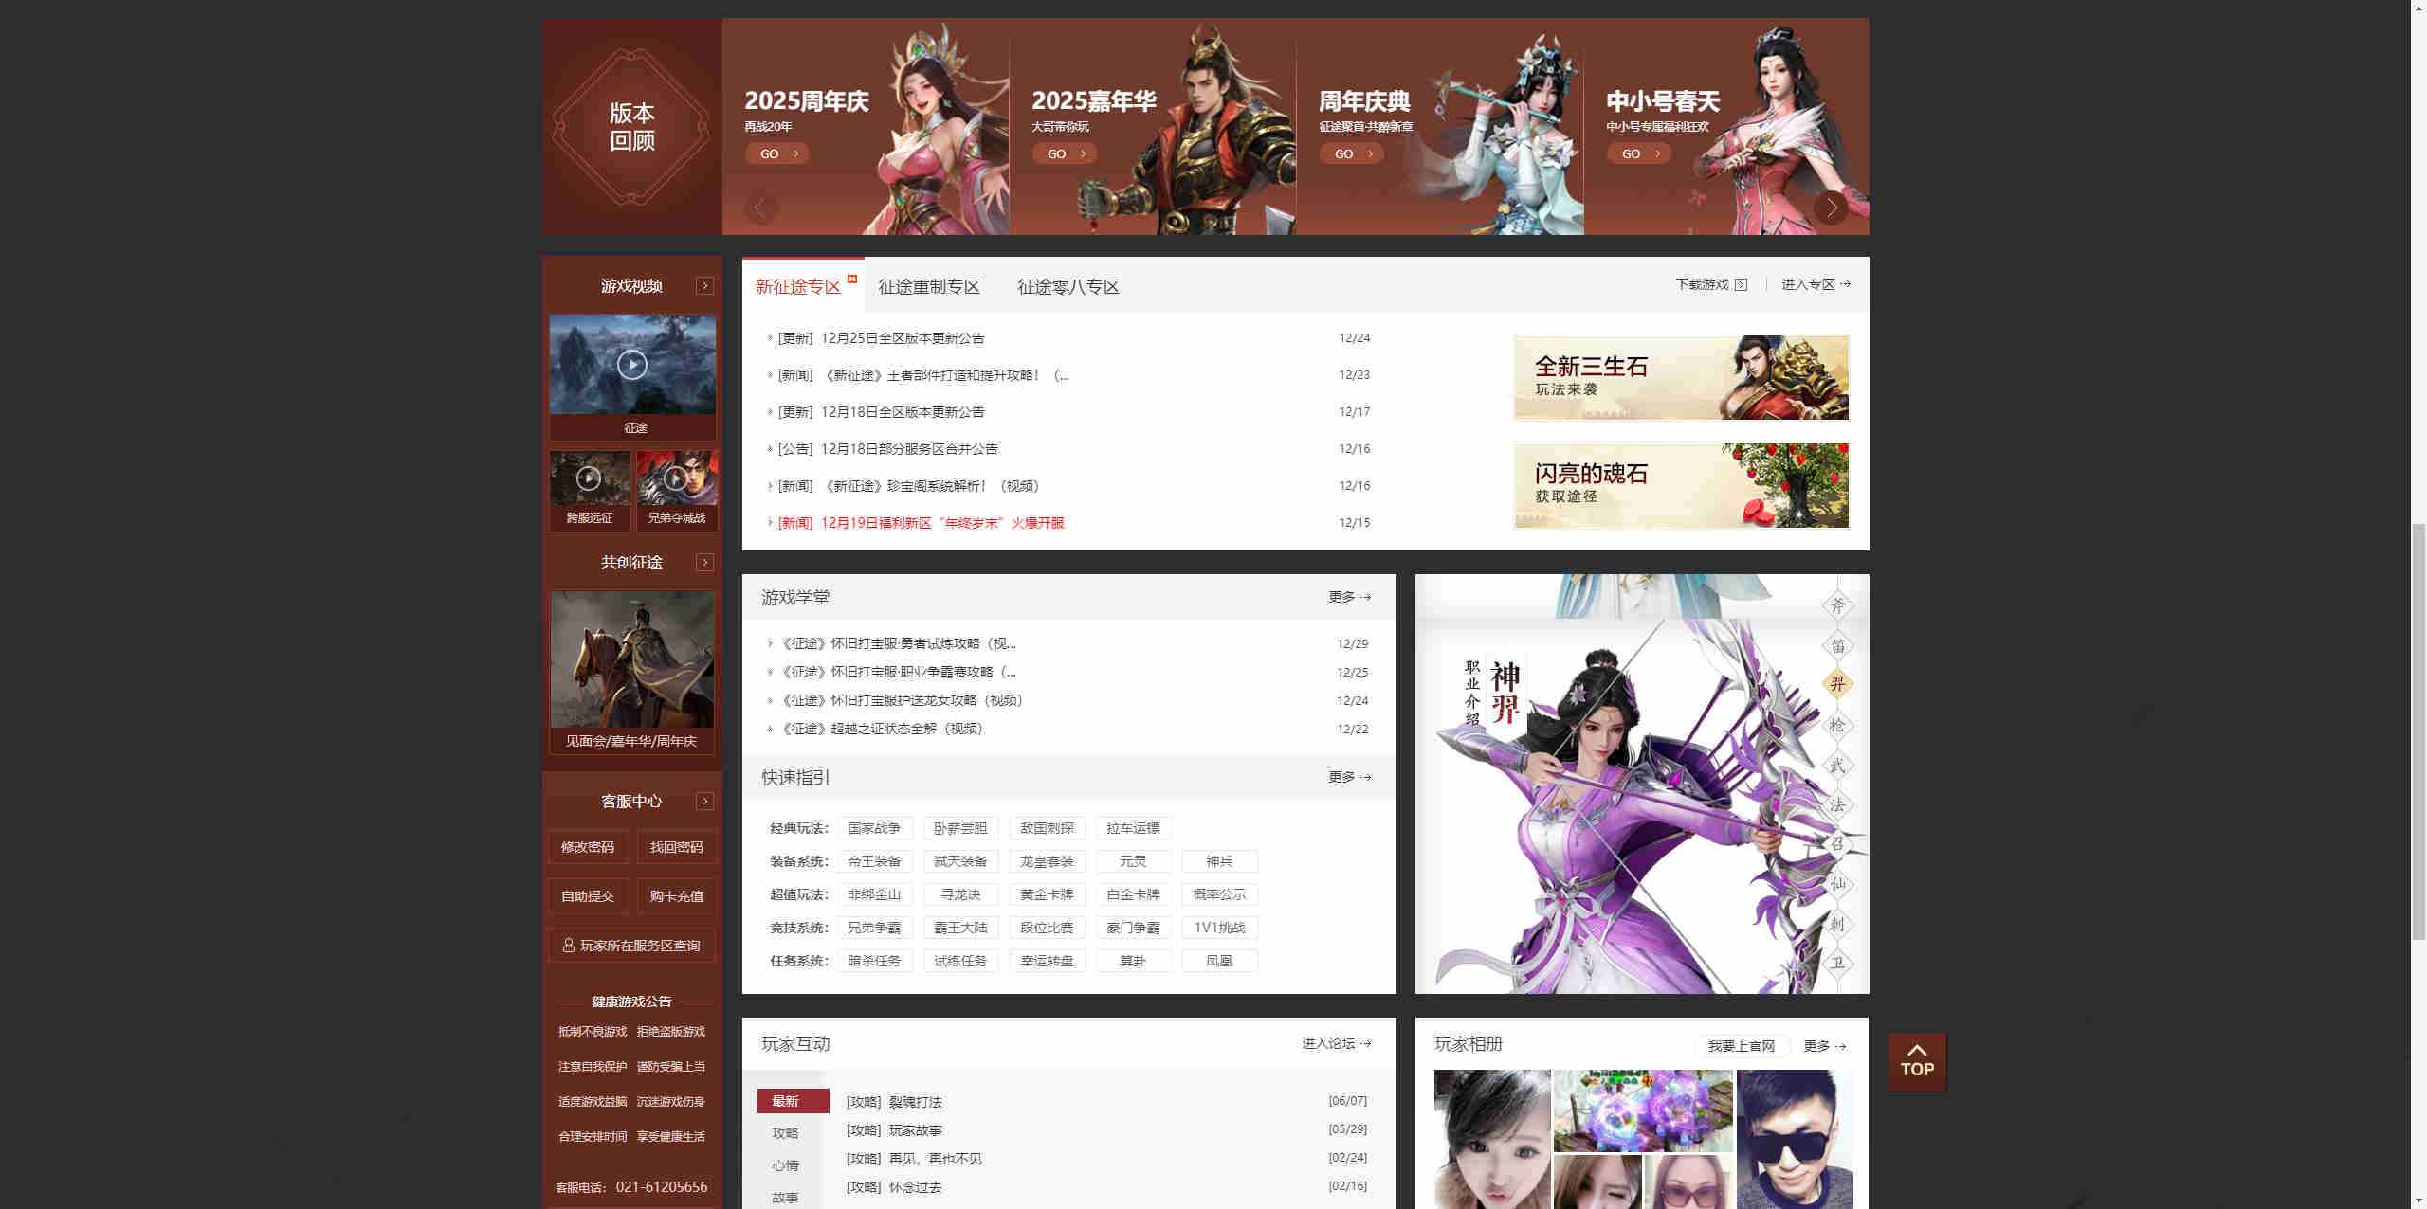Image resolution: width=2427 pixels, height=1209 pixels.
Task: Select 攻略 tab in 玩家互动
Action: tap(785, 1133)
